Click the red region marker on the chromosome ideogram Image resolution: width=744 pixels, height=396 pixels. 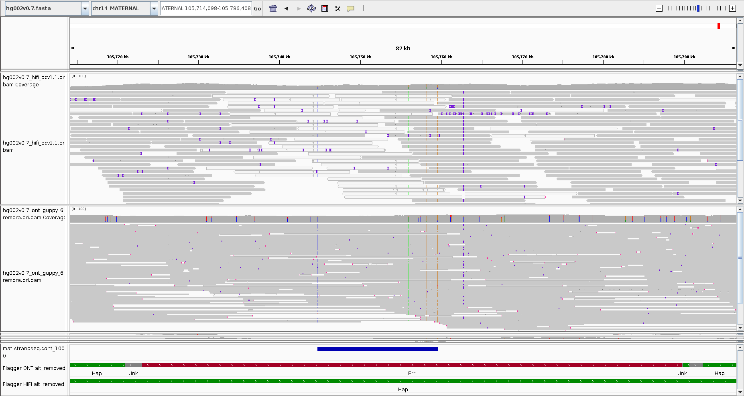tap(718, 25)
